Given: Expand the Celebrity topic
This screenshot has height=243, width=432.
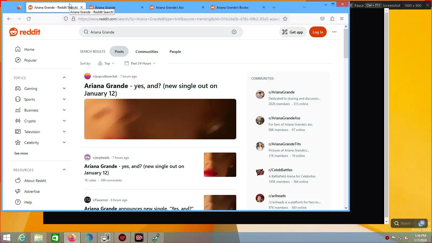Looking at the screenshot, I should point(64,143).
